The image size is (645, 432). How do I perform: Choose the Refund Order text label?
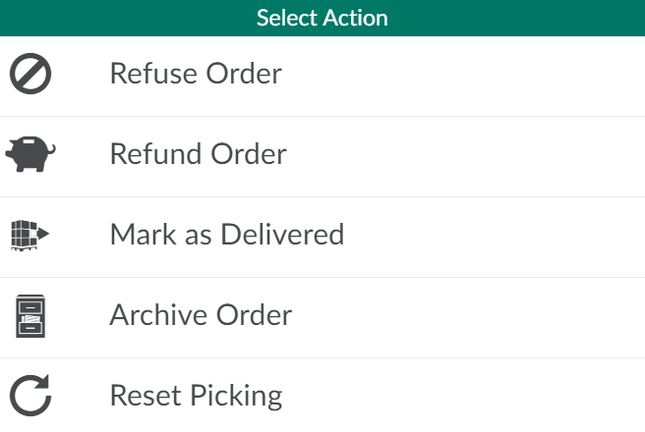[x=198, y=154]
